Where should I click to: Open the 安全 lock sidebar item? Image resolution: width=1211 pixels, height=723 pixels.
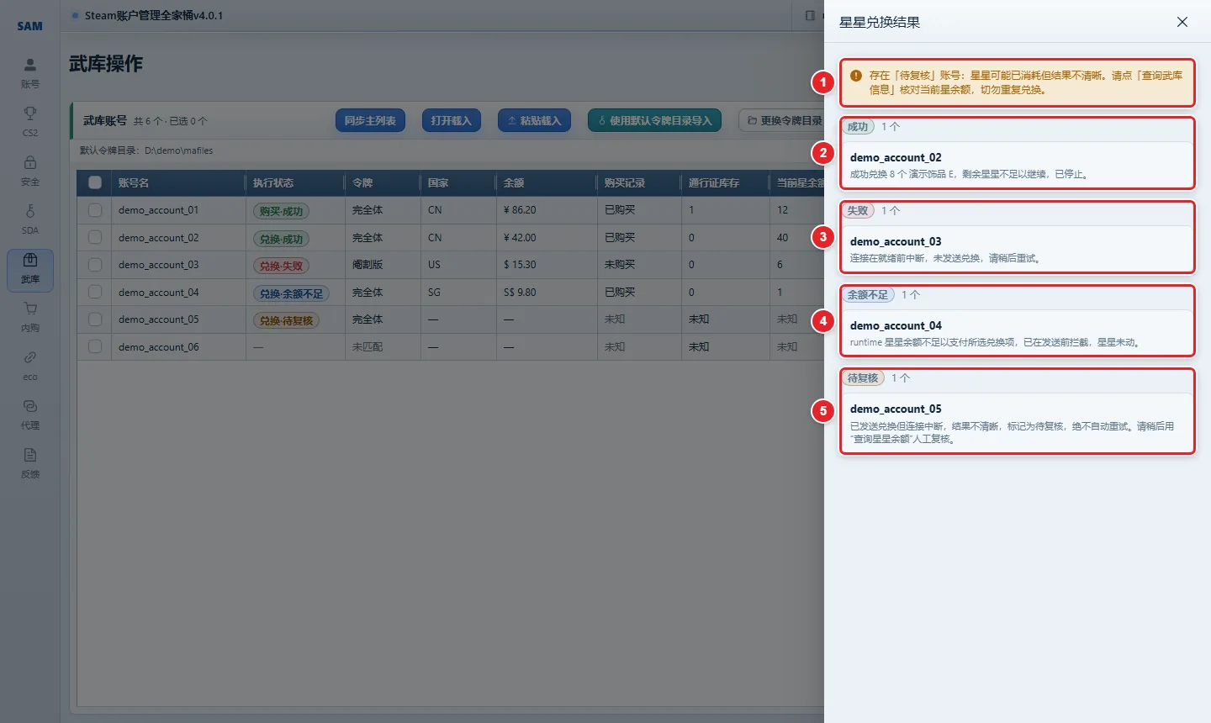pyautogui.click(x=30, y=171)
